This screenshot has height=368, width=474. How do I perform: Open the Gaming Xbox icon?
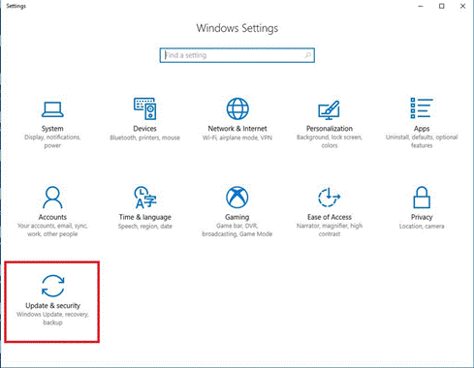click(237, 198)
